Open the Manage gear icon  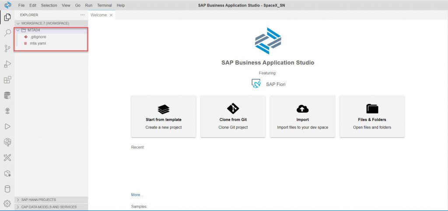click(x=7, y=204)
